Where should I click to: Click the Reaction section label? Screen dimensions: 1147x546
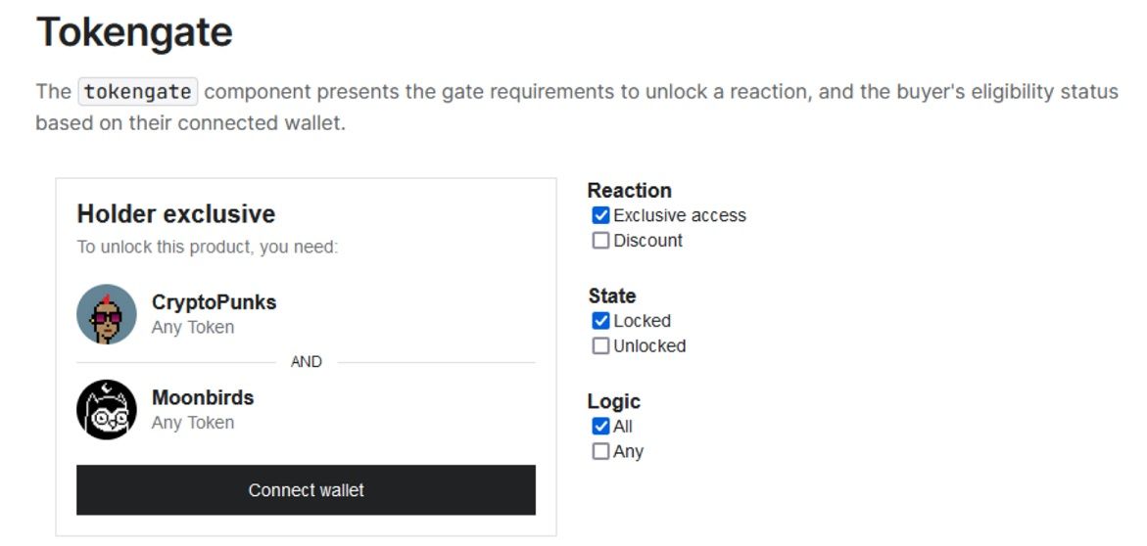click(629, 190)
